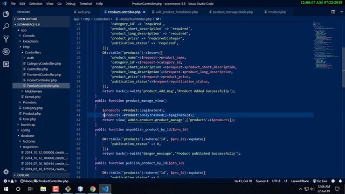Open File Explorer from taskbar

pos(43,189)
